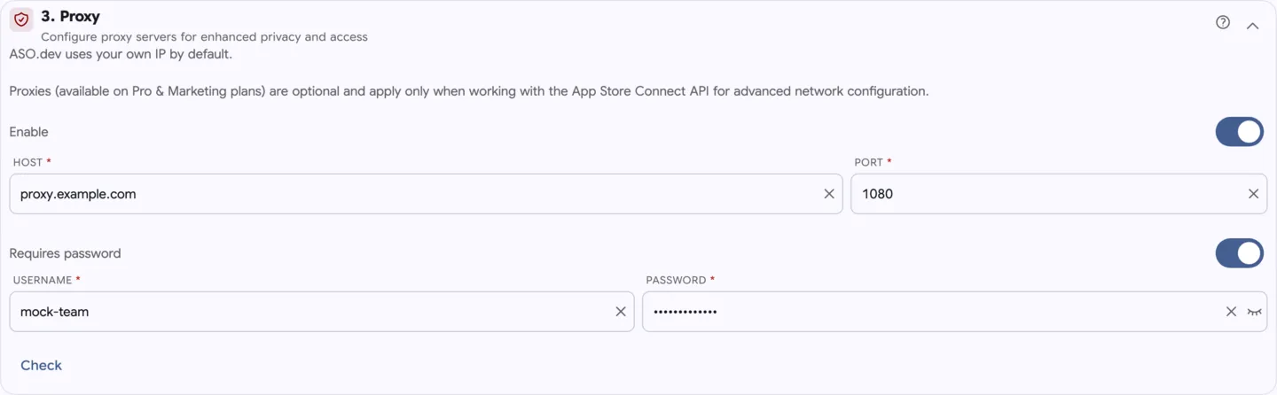The height and width of the screenshot is (395, 1277).
Task: Click the Password input field
Action: [x=954, y=312]
